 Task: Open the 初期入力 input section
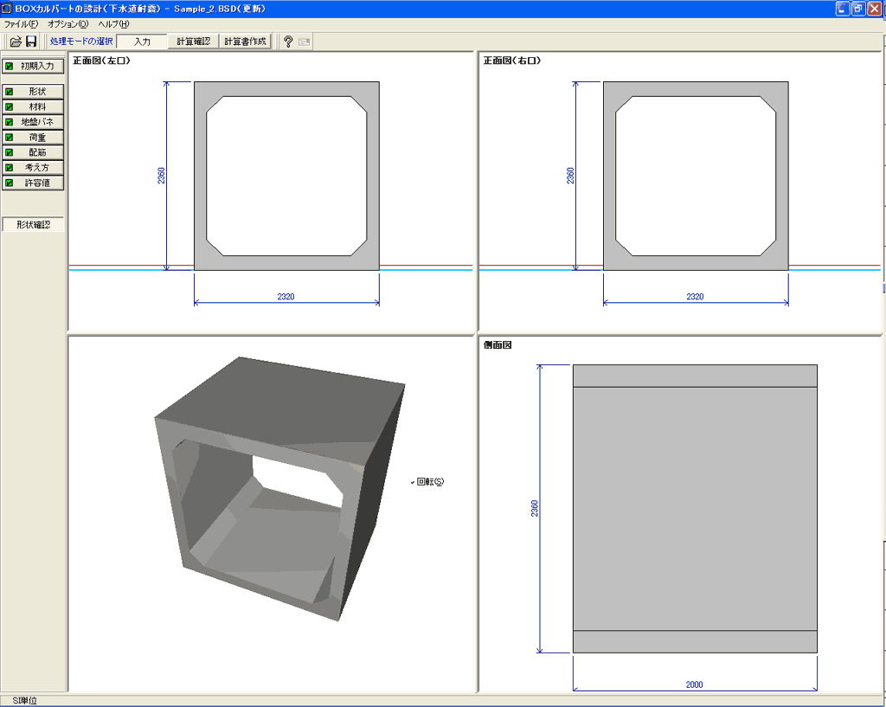point(33,67)
